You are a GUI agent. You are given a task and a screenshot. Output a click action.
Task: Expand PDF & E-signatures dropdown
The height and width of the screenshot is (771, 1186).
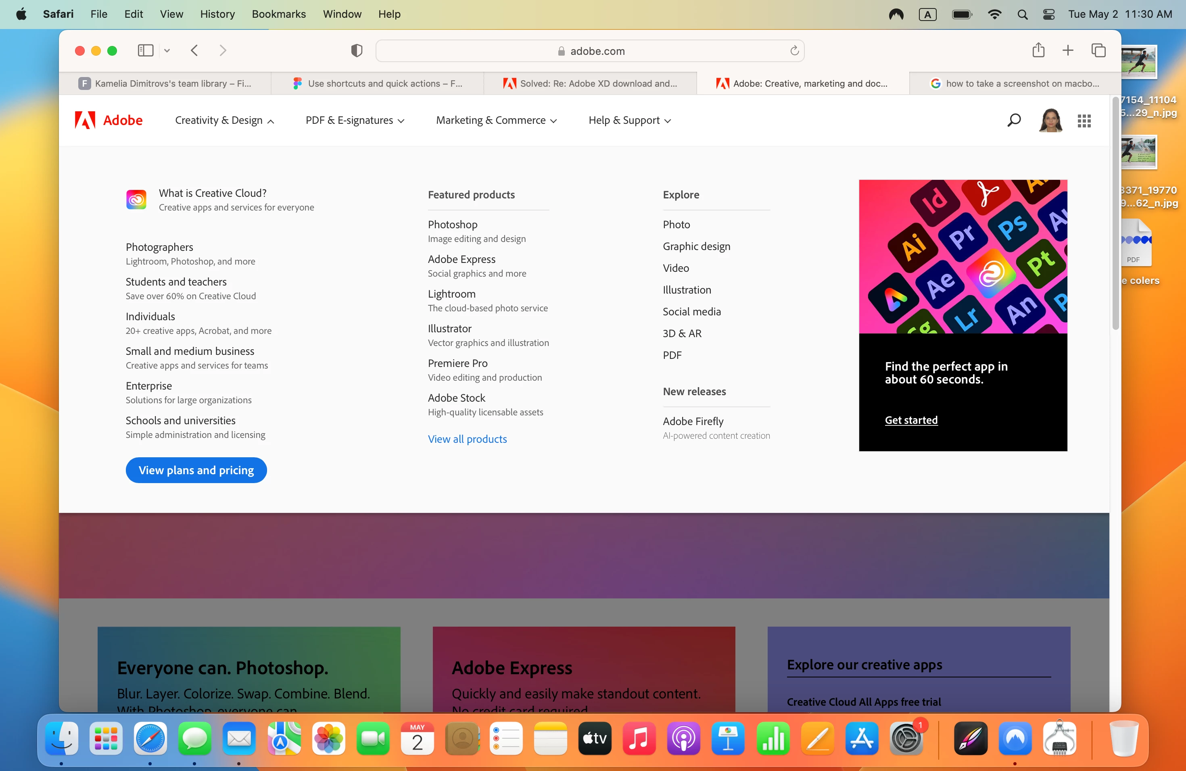click(x=355, y=120)
